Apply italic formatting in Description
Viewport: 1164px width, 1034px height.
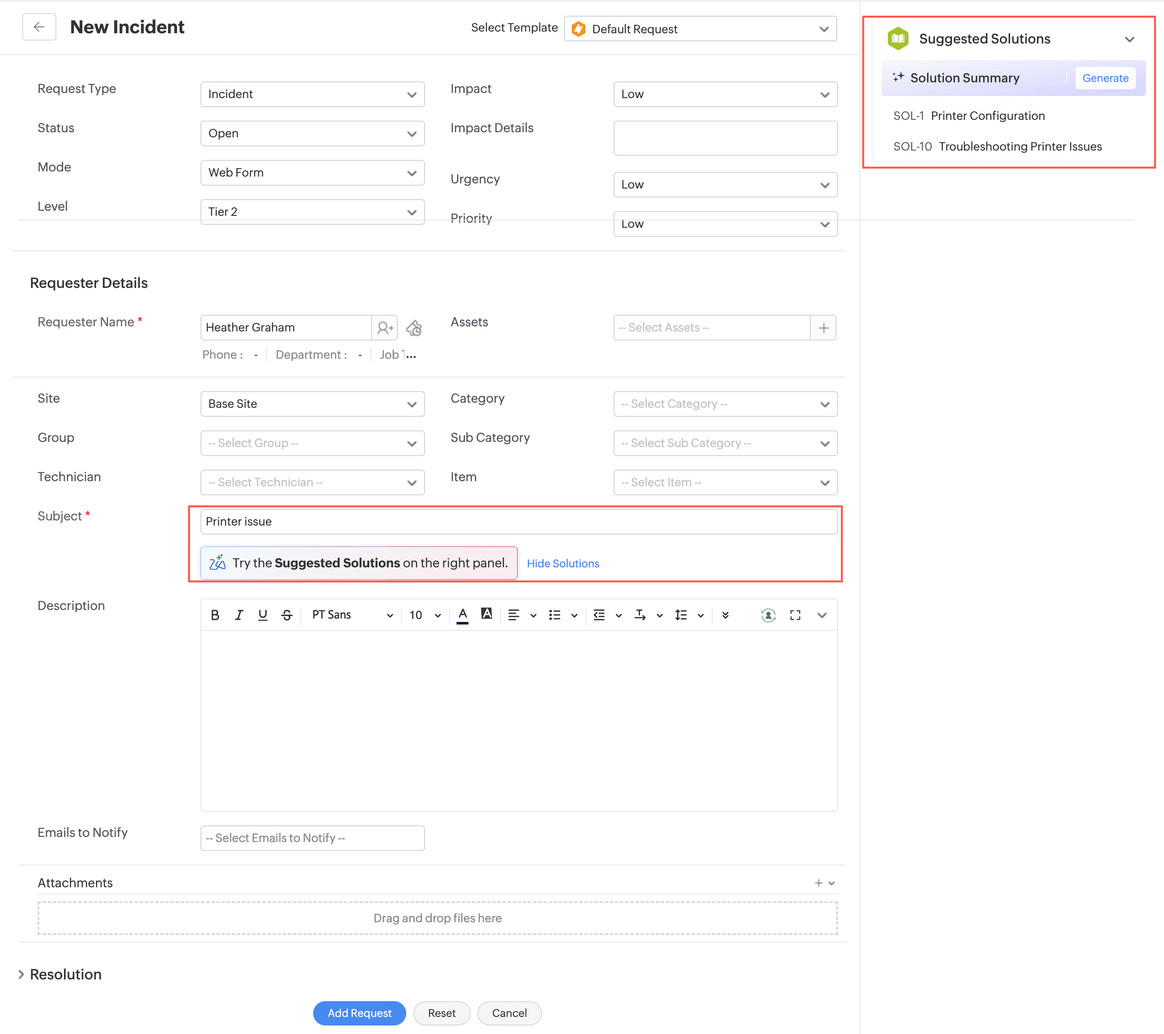tap(239, 615)
